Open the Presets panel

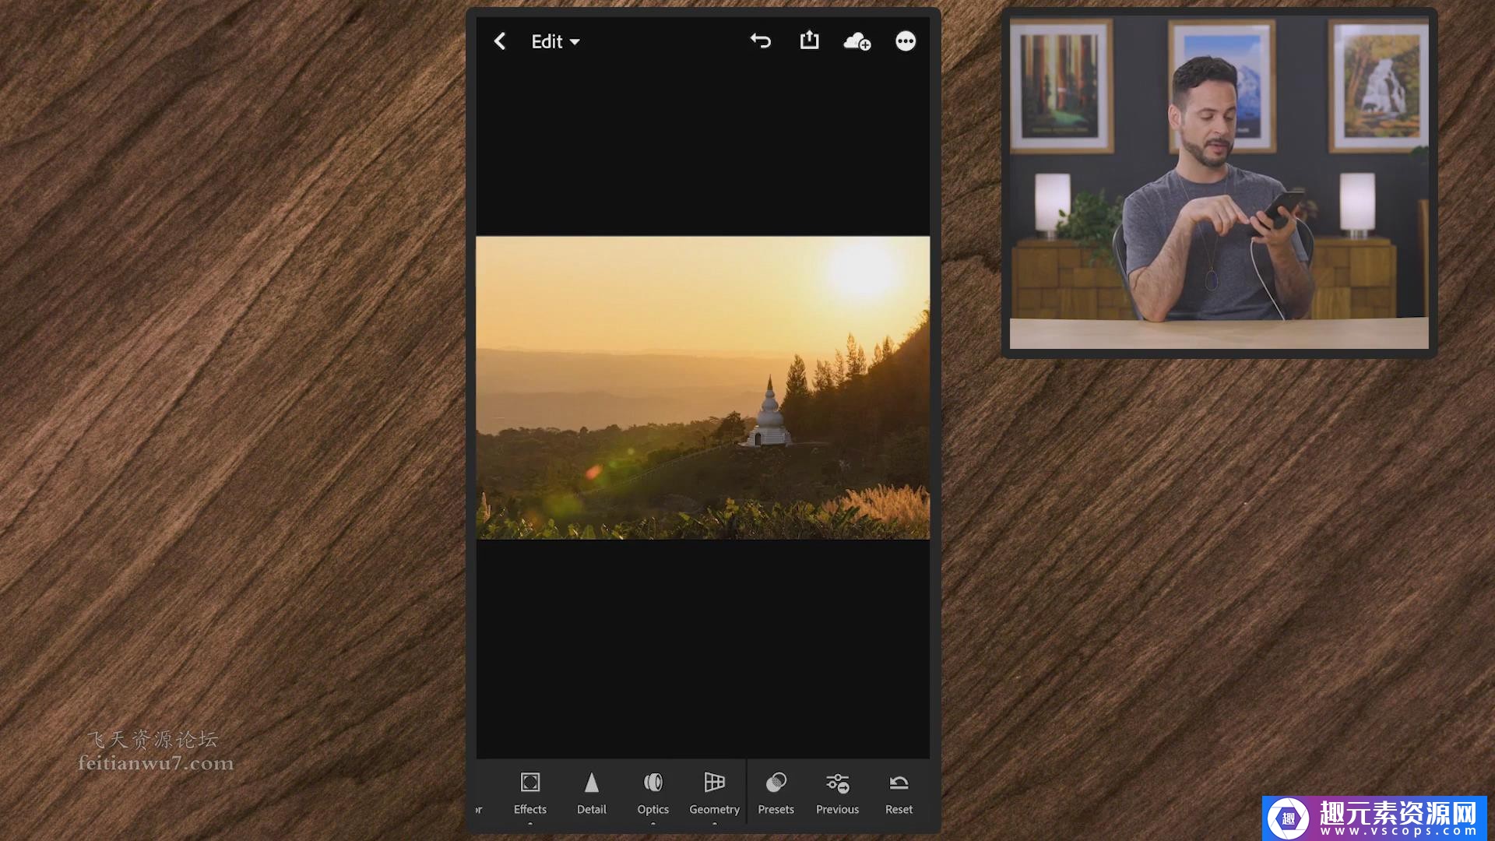click(776, 793)
